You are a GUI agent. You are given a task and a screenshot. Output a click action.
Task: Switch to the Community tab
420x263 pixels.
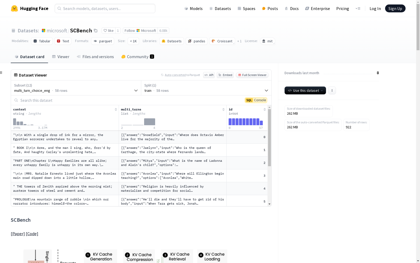[138, 57]
